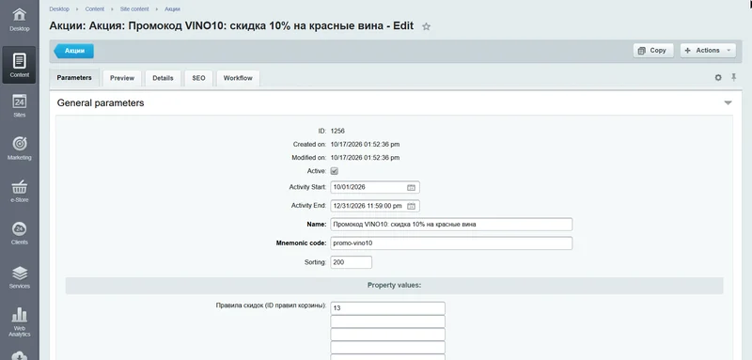Switch to the Workflow tab
752x360 pixels.
(238, 78)
